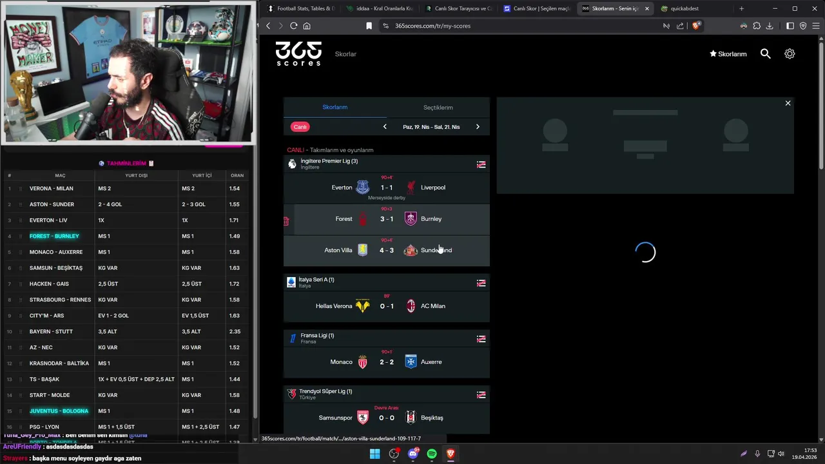Open the settings gear on 365scores
Screen dimensions: 825x464
[790, 54]
